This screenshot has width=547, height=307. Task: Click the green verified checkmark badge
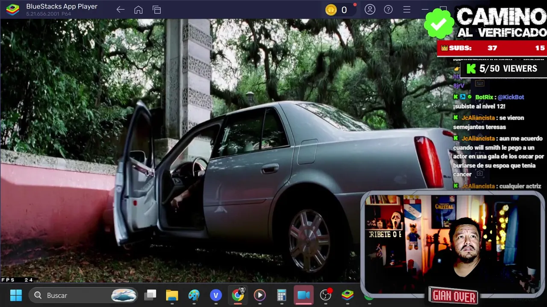pos(439,23)
